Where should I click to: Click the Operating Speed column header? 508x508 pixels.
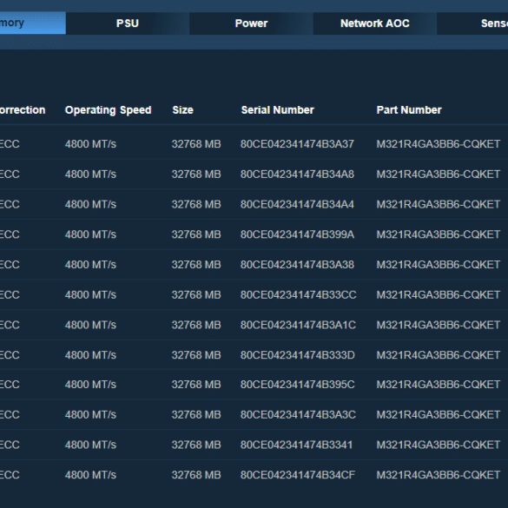[108, 110]
